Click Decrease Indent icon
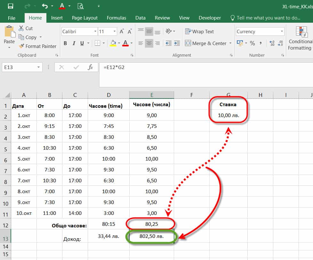 [x=168, y=43]
